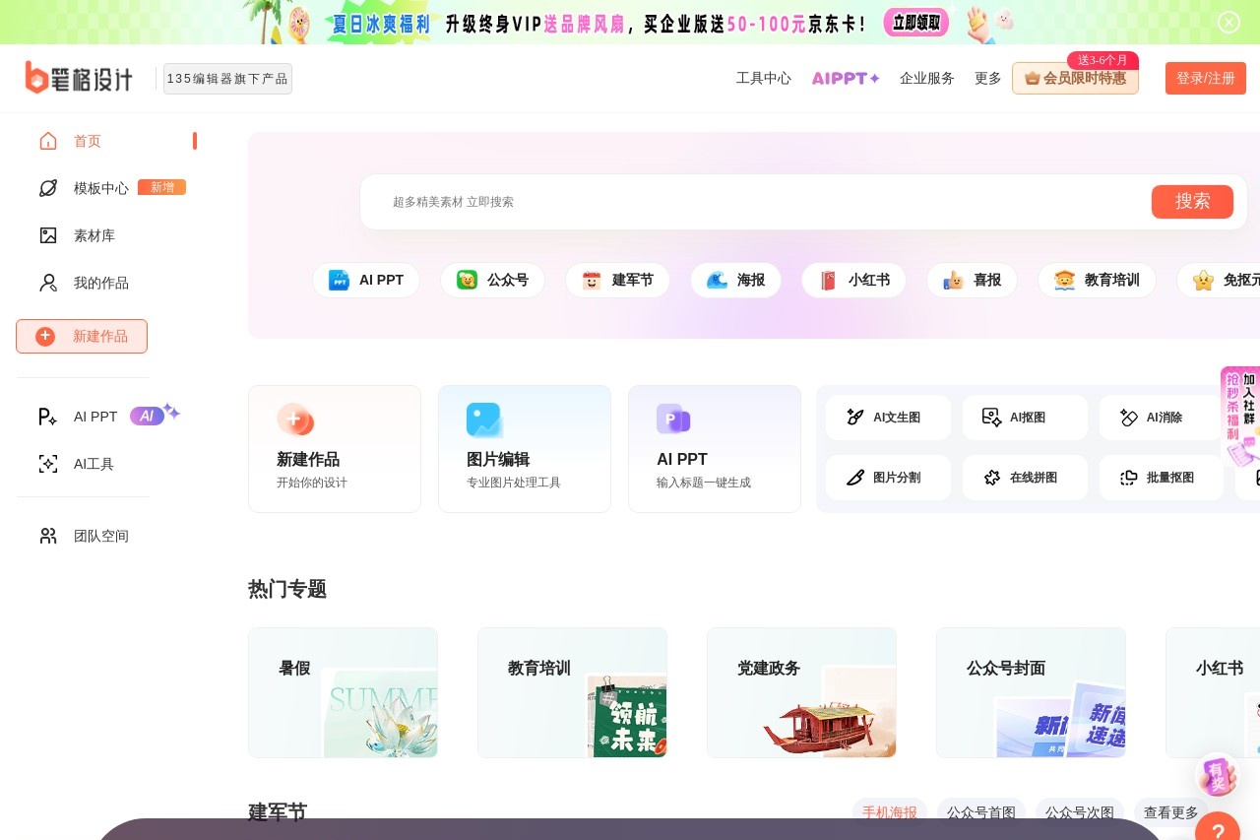Click the 模板中心 planet icon

point(48,188)
